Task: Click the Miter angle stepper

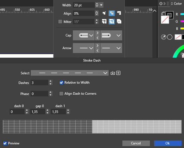Action: [x=96, y=21]
